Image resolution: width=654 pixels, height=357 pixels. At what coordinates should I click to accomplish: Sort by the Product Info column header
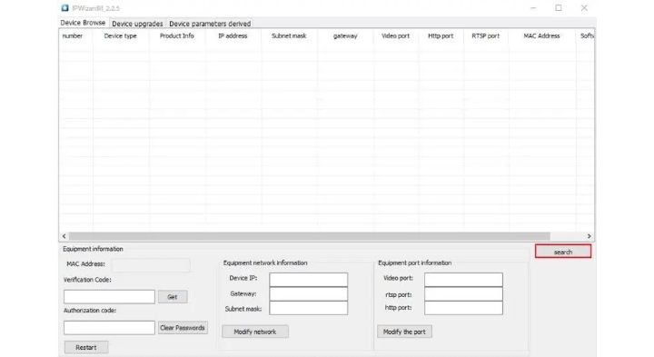(177, 36)
